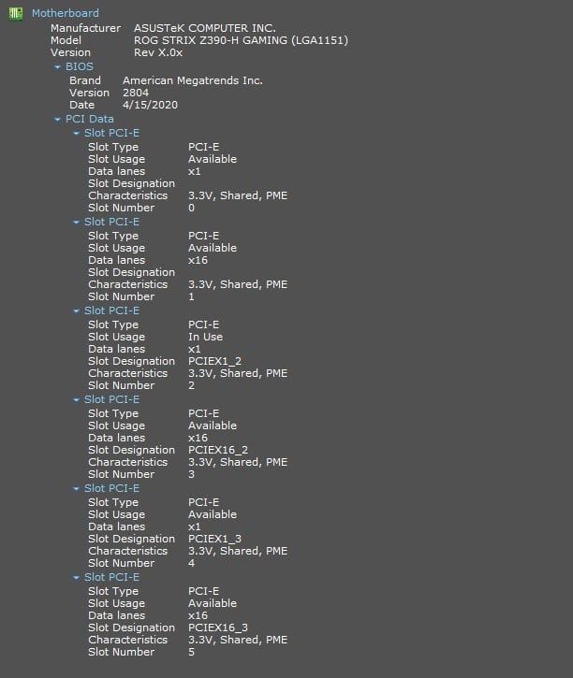This screenshot has width=573, height=678.
Task: Collapse the Slot PCI-E group designated PCIEX16_2
Action: (x=76, y=400)
